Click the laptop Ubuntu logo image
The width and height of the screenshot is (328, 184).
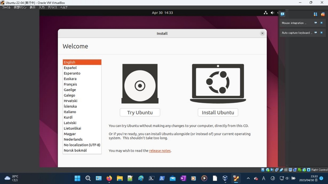(218, 83)
